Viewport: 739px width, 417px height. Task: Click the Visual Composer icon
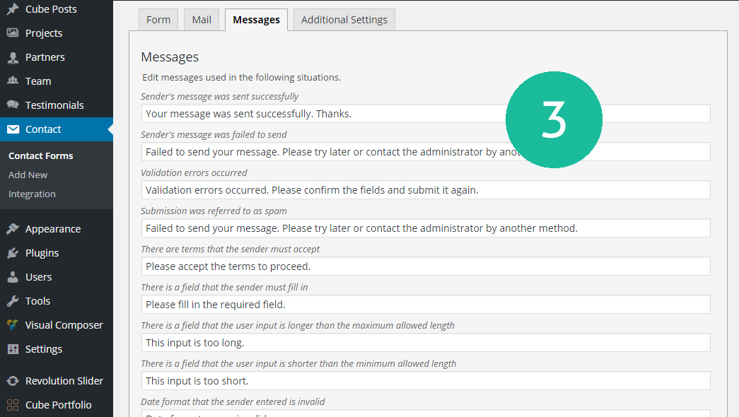[x=13, y=325]
